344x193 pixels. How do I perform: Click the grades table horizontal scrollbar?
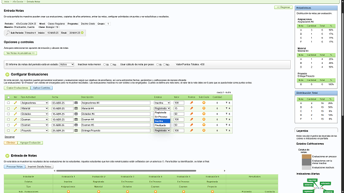[126, 170]
